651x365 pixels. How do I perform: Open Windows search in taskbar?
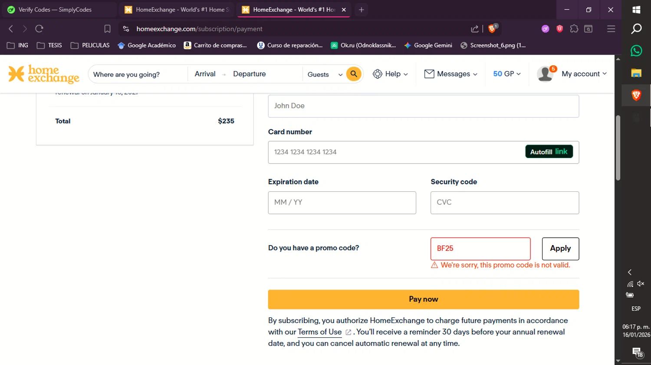tap(636, 29)
